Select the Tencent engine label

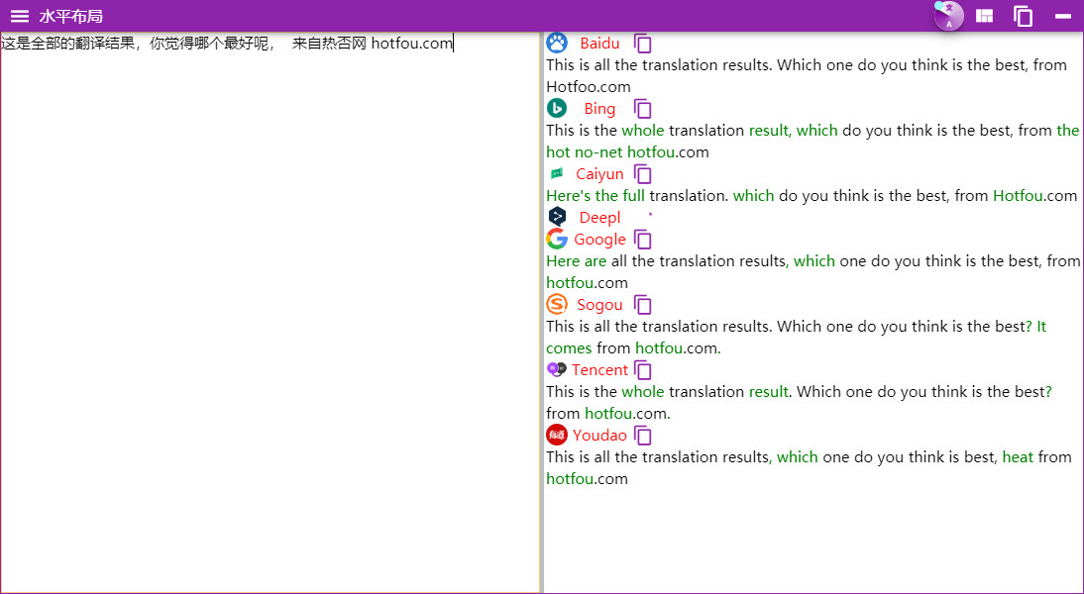tap(599, 370)
